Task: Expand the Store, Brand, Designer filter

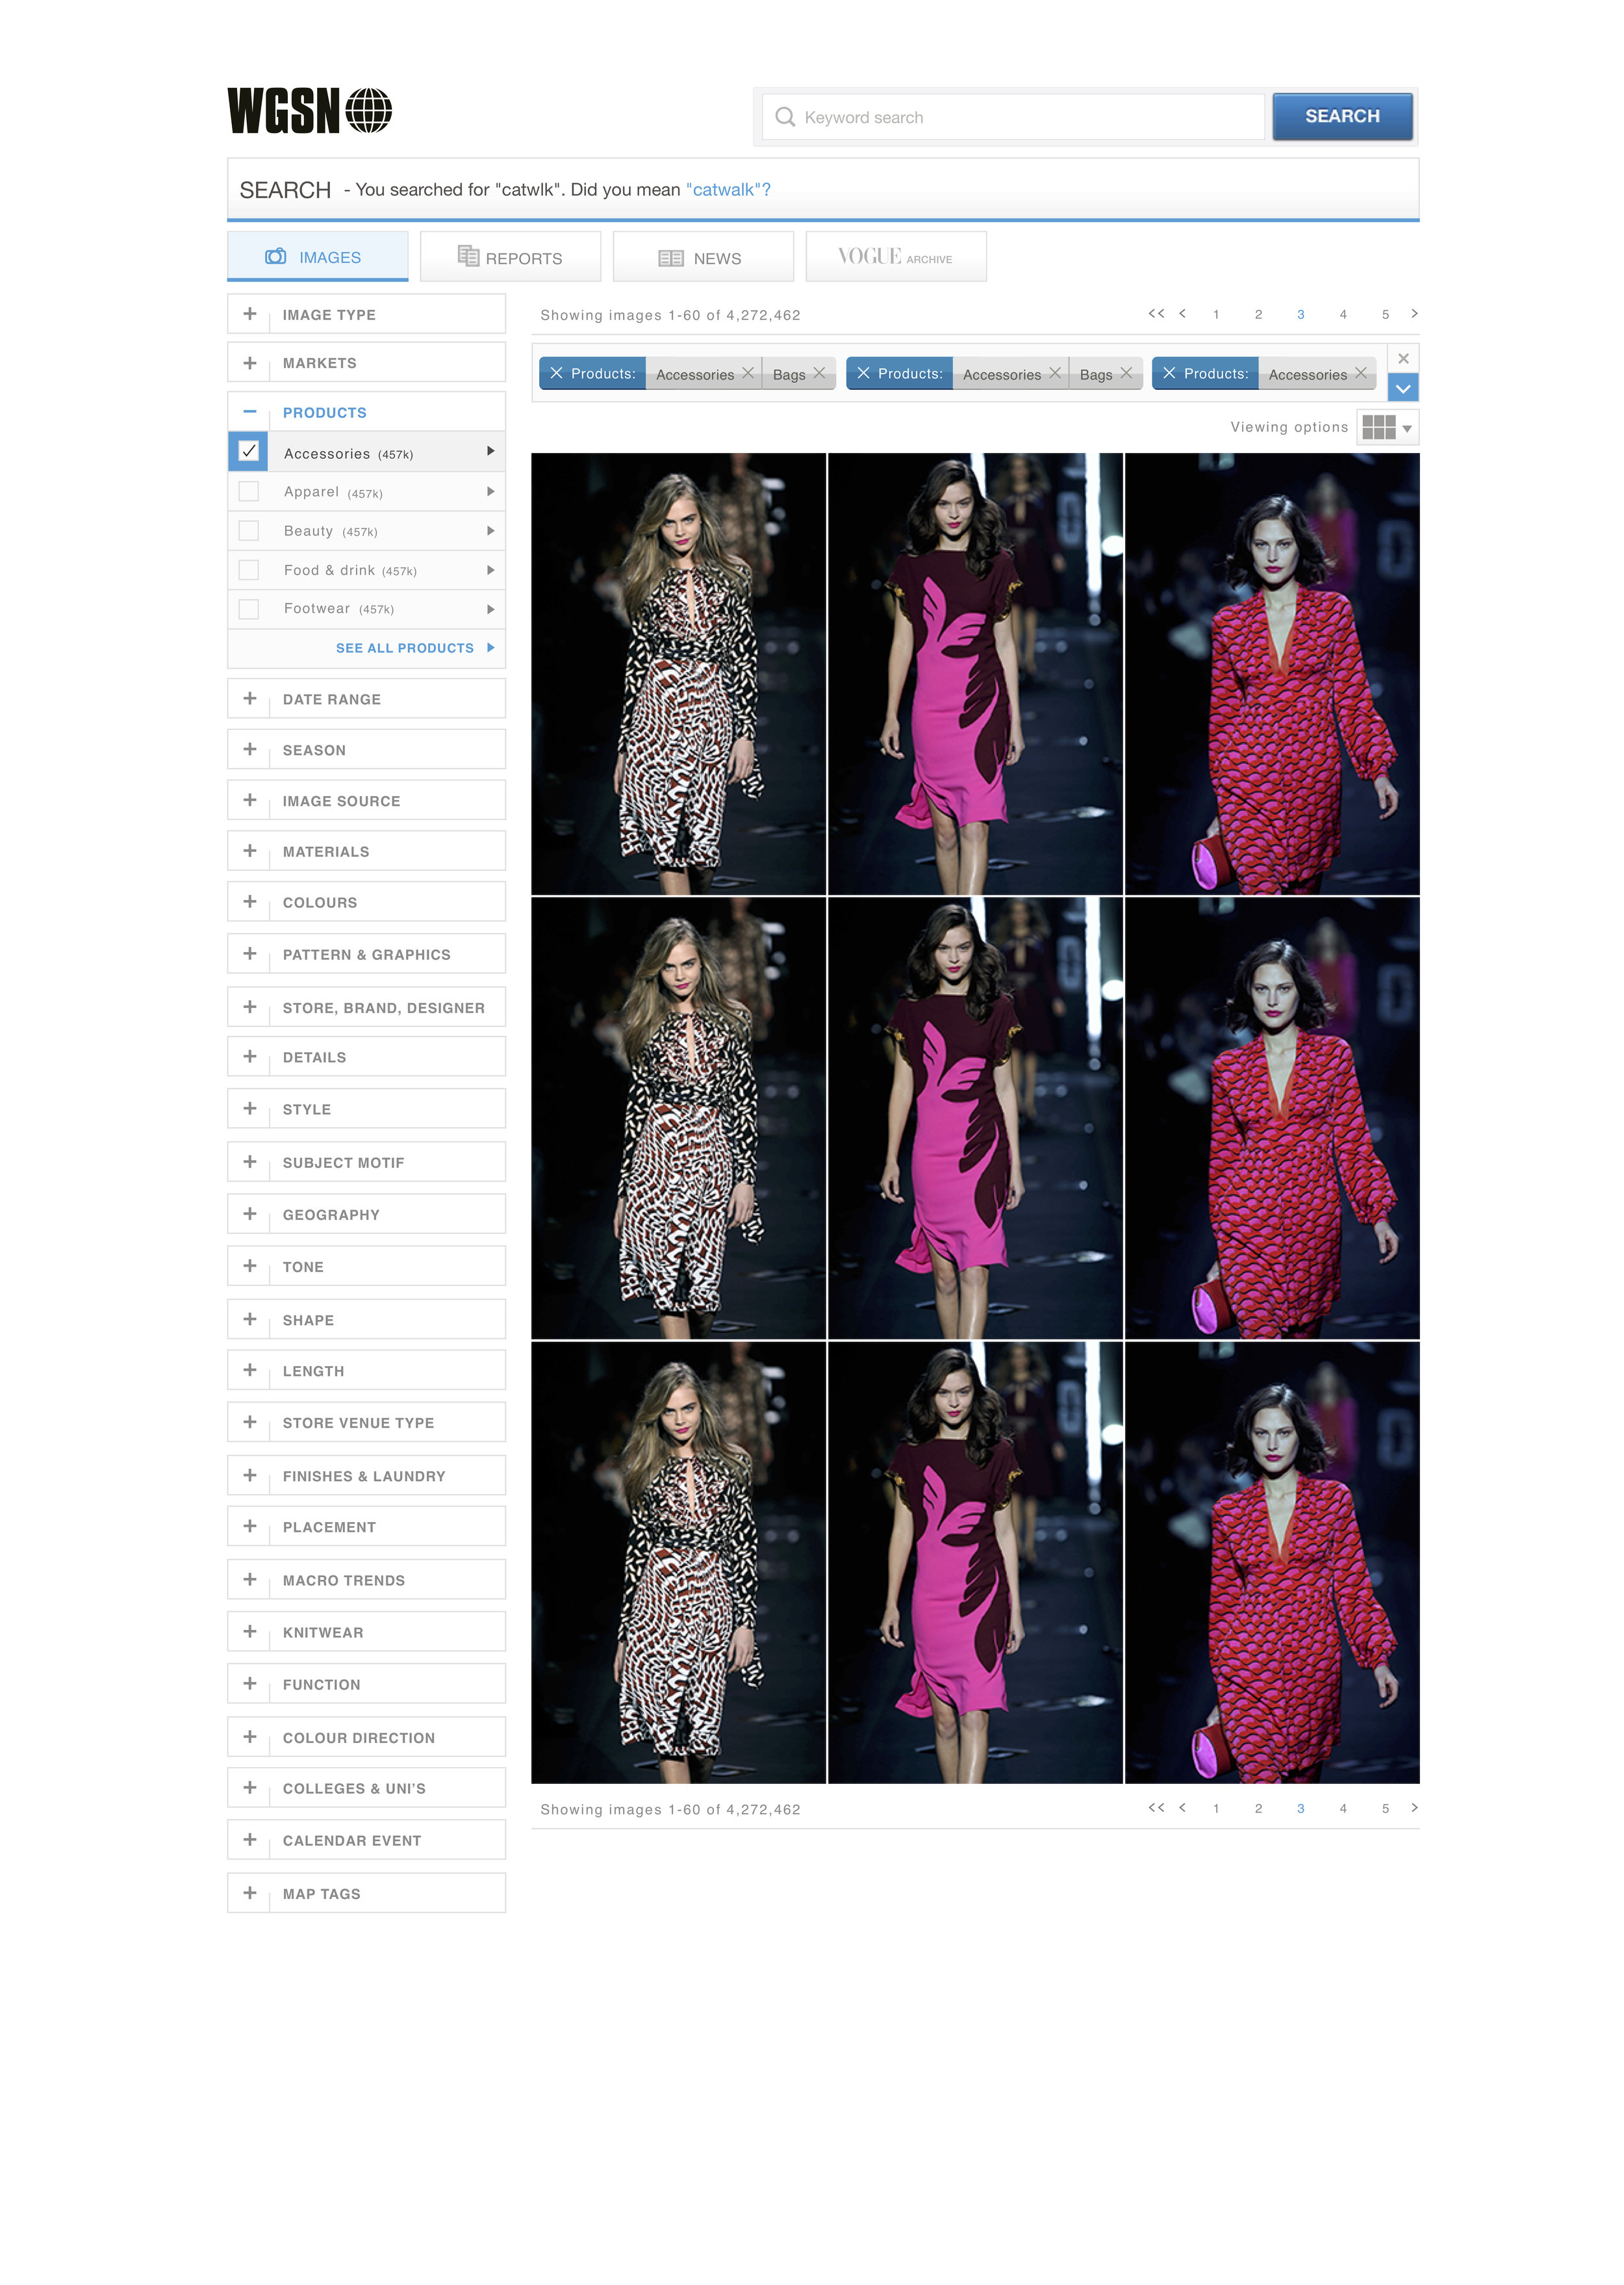Action: pyautogui.click(x=366, y=1007)
